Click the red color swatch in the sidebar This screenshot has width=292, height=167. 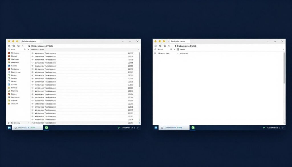click(x=9, y=69)
